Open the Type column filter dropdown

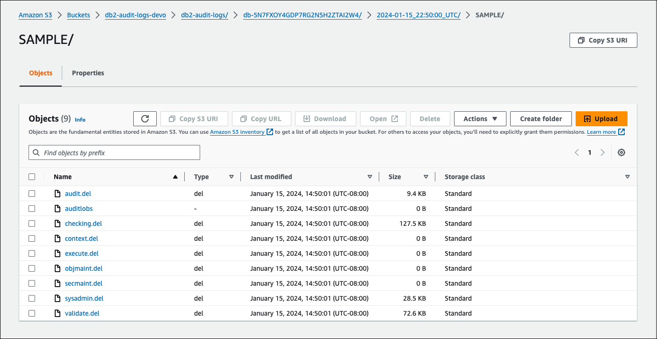coord(231,176)
